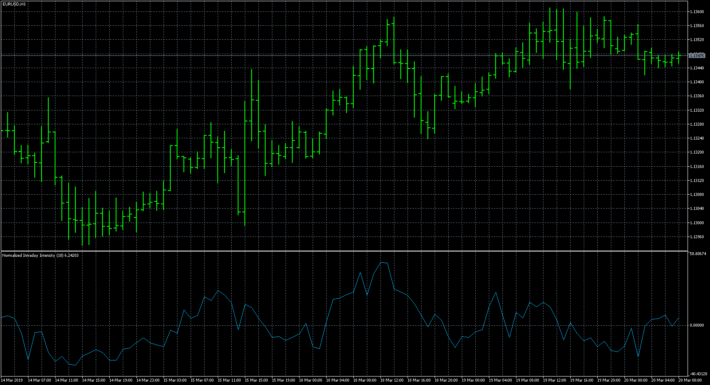Click the EURUSD,H1 chart symbol label

coord(14,4)
